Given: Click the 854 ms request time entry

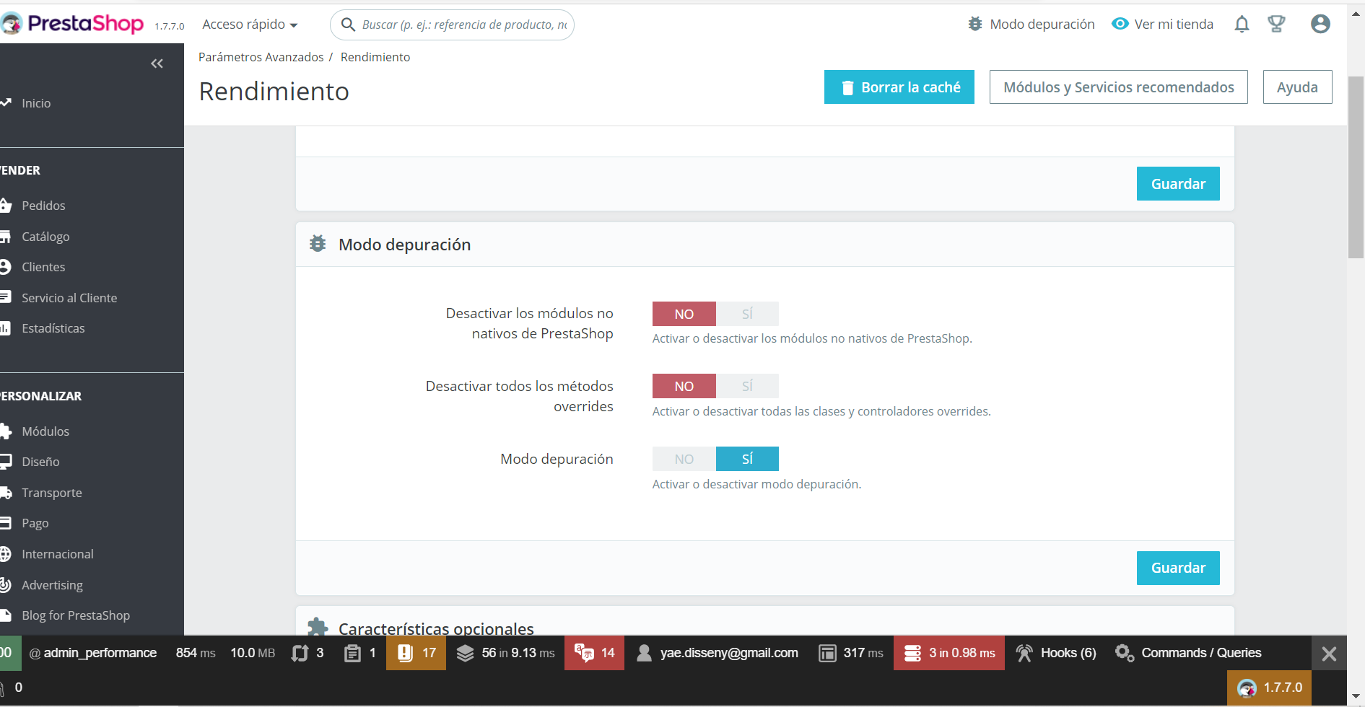Looking at the screenshot, I should 196,653.
